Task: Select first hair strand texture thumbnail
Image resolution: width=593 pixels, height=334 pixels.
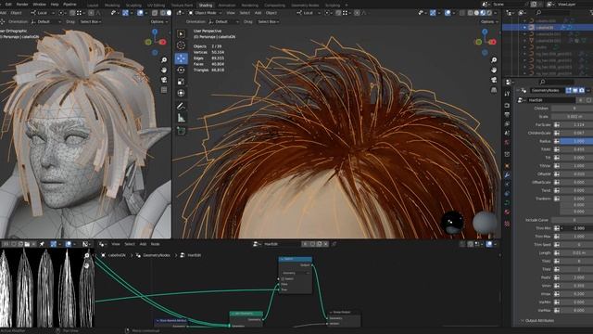Action: [x=6, y=289]
